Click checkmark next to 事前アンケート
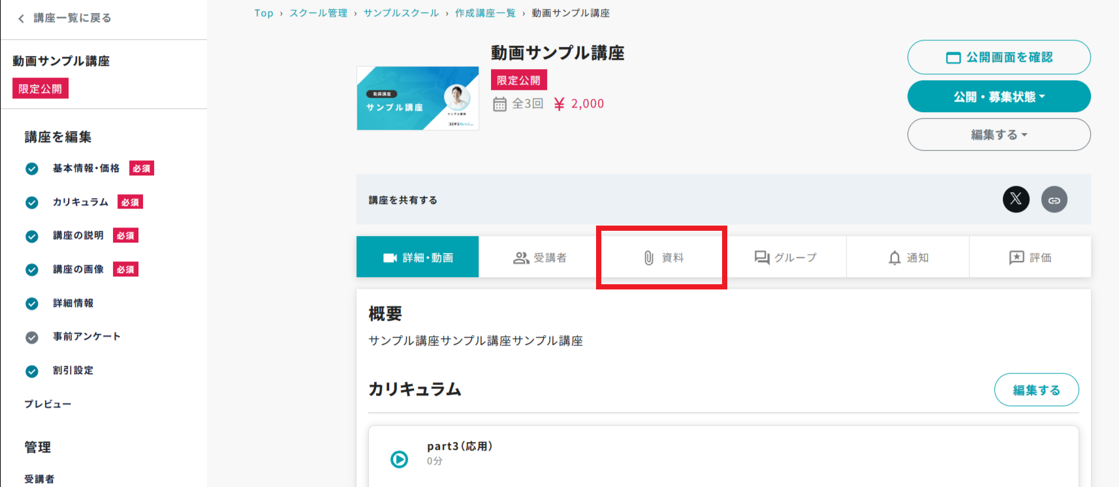The width and height of the screenshot is (1119, 487). 32,337
